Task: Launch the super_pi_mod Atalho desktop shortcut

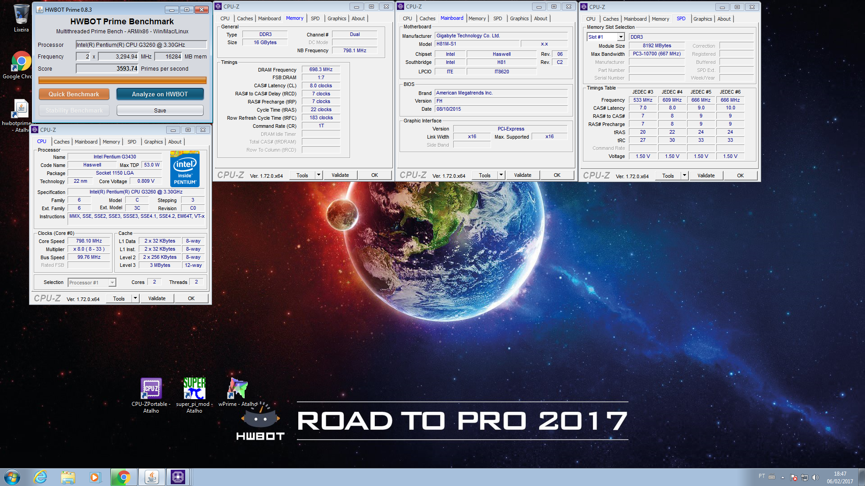Action: coord(194,395)
